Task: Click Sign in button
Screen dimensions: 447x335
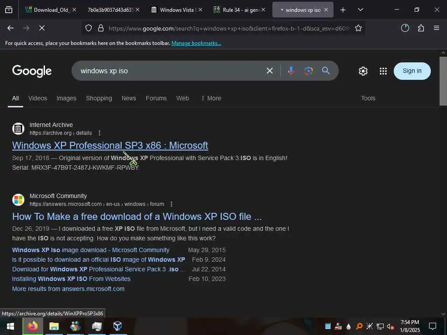Action: [x=412, y=71]
